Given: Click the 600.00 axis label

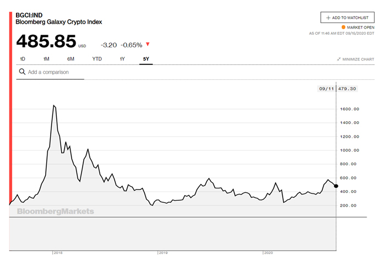Looking at the screenshot, I should 348,178.
